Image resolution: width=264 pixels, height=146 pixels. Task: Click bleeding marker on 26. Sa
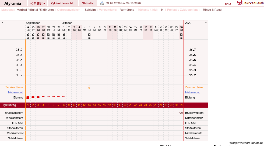tap(38, 97)
